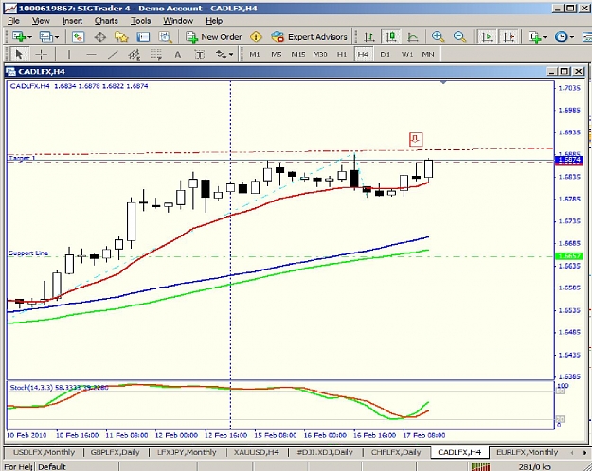The height and width of the screenshot is (471, 592).
Task: Expand the New Chart dropdown arrow
Action: pos(29,37)
